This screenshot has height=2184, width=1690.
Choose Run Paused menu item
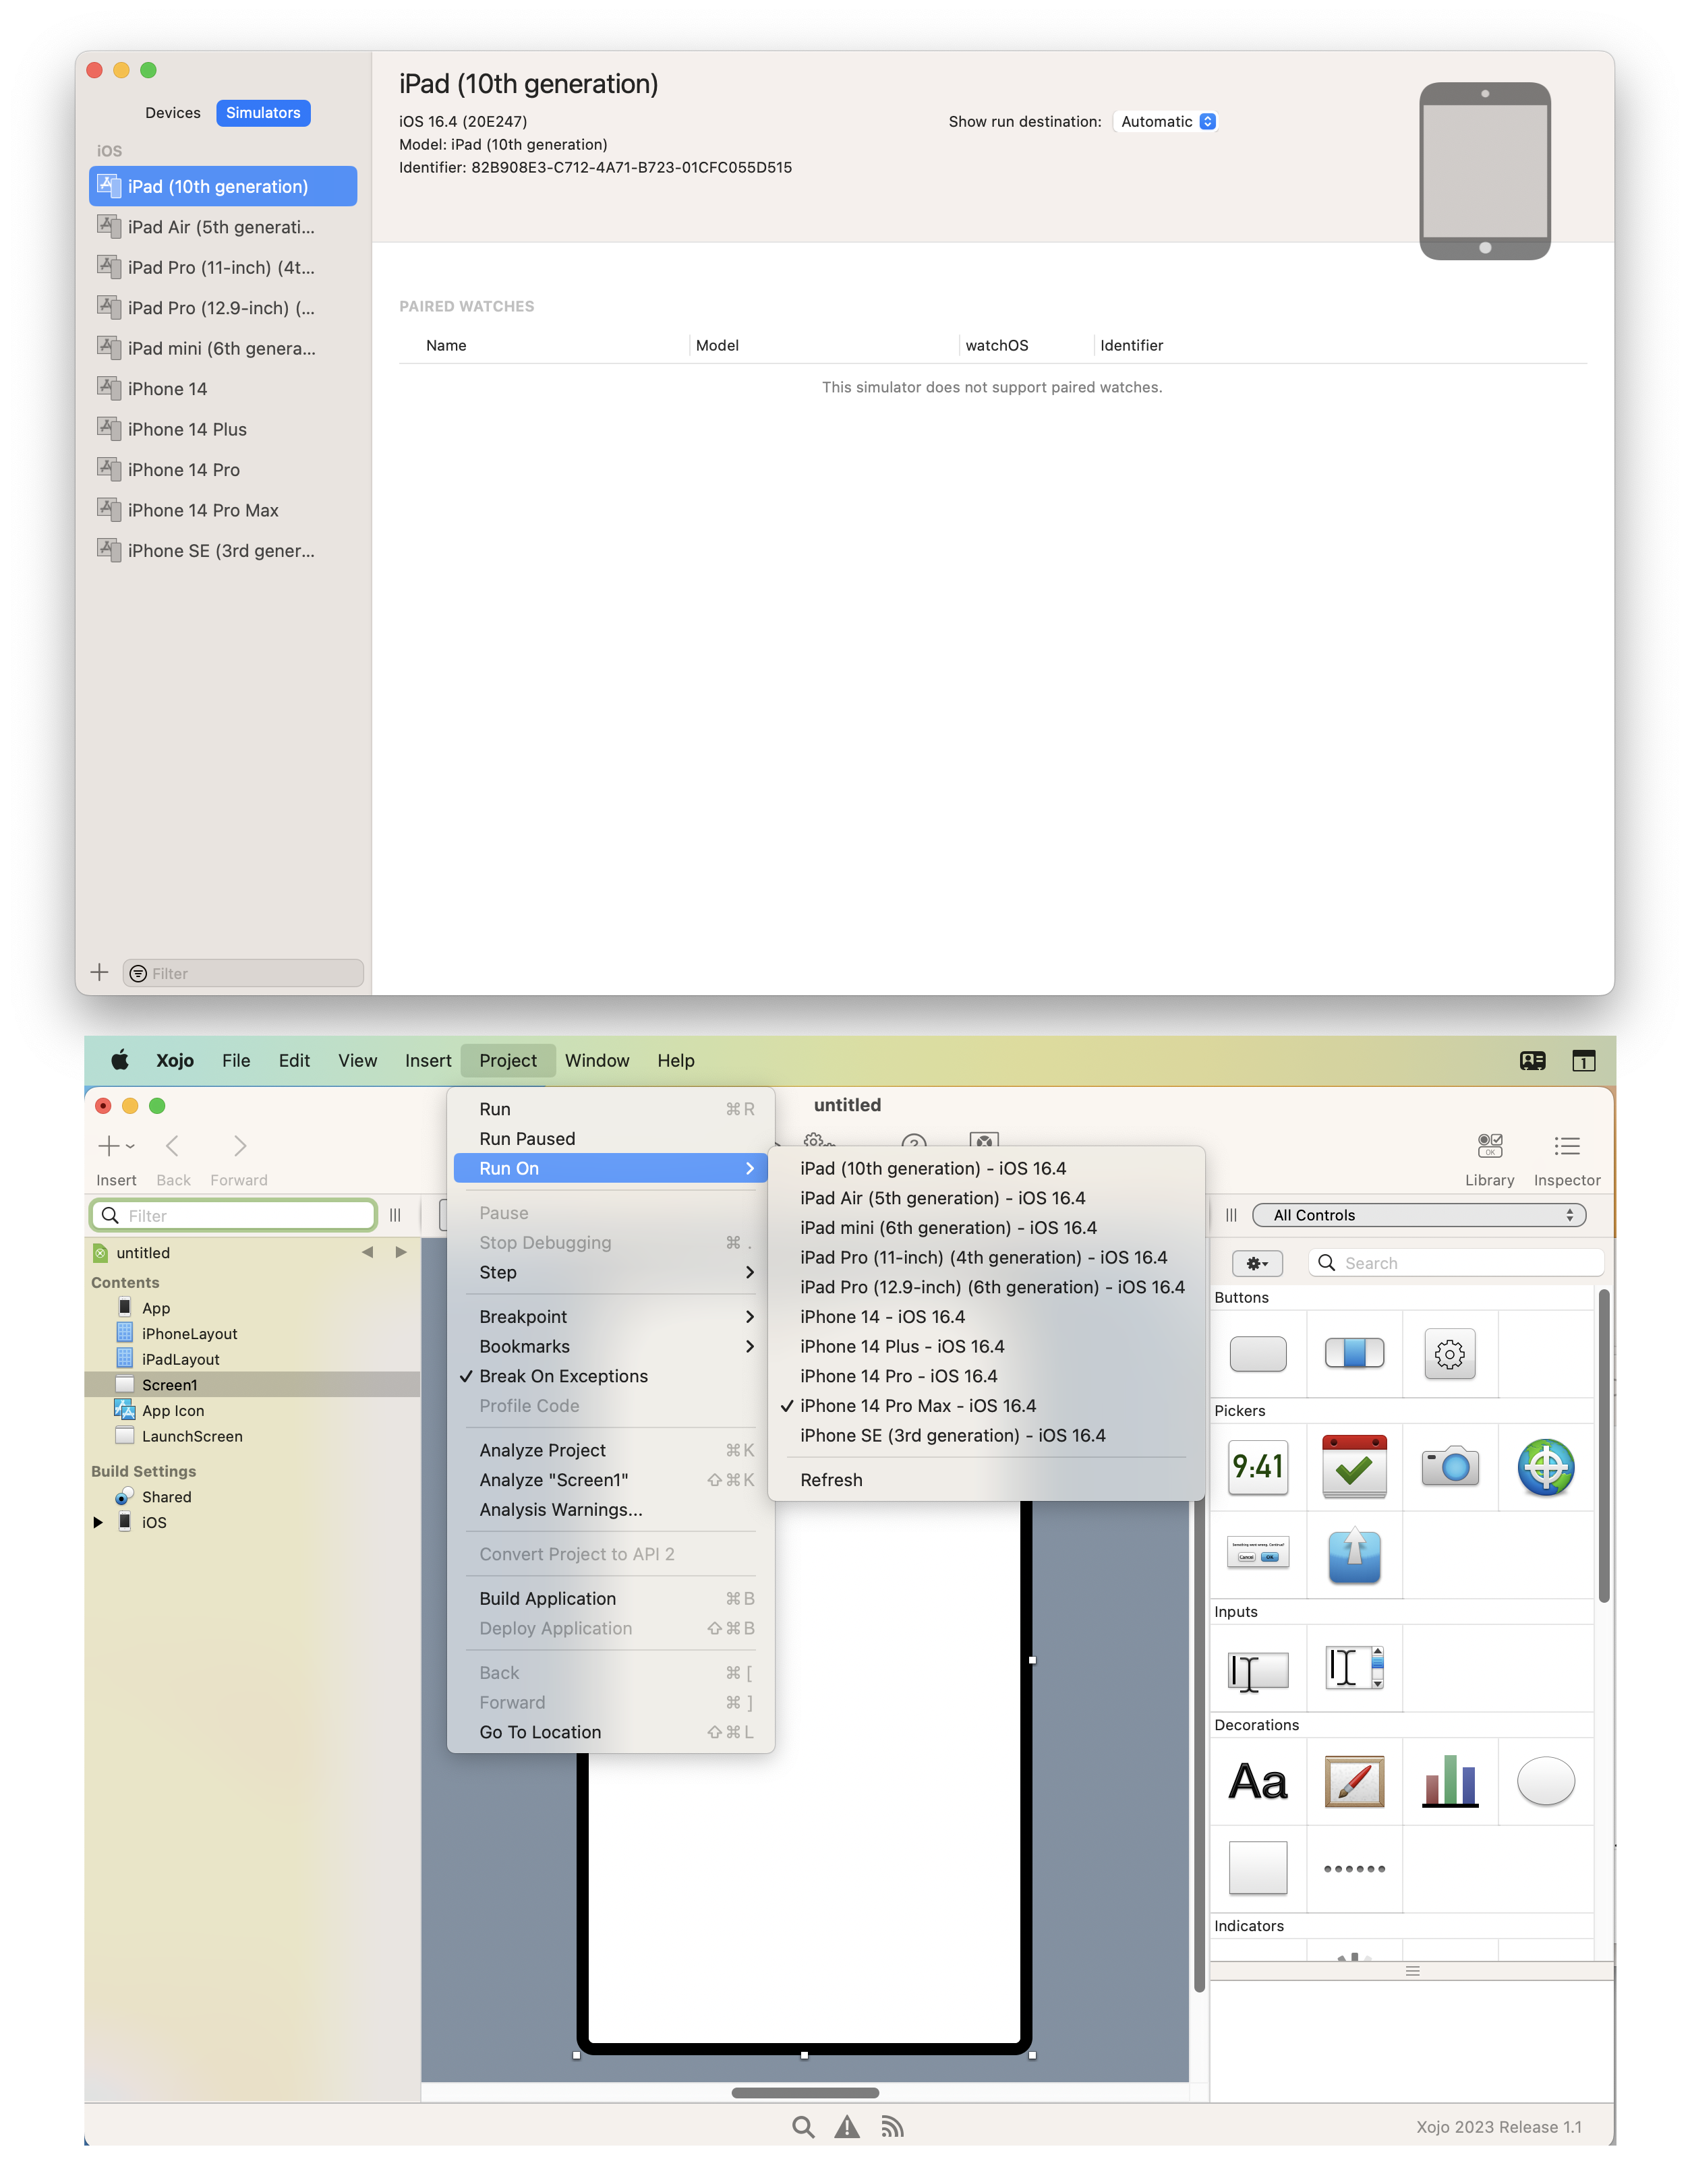[x=611, y=1139]
